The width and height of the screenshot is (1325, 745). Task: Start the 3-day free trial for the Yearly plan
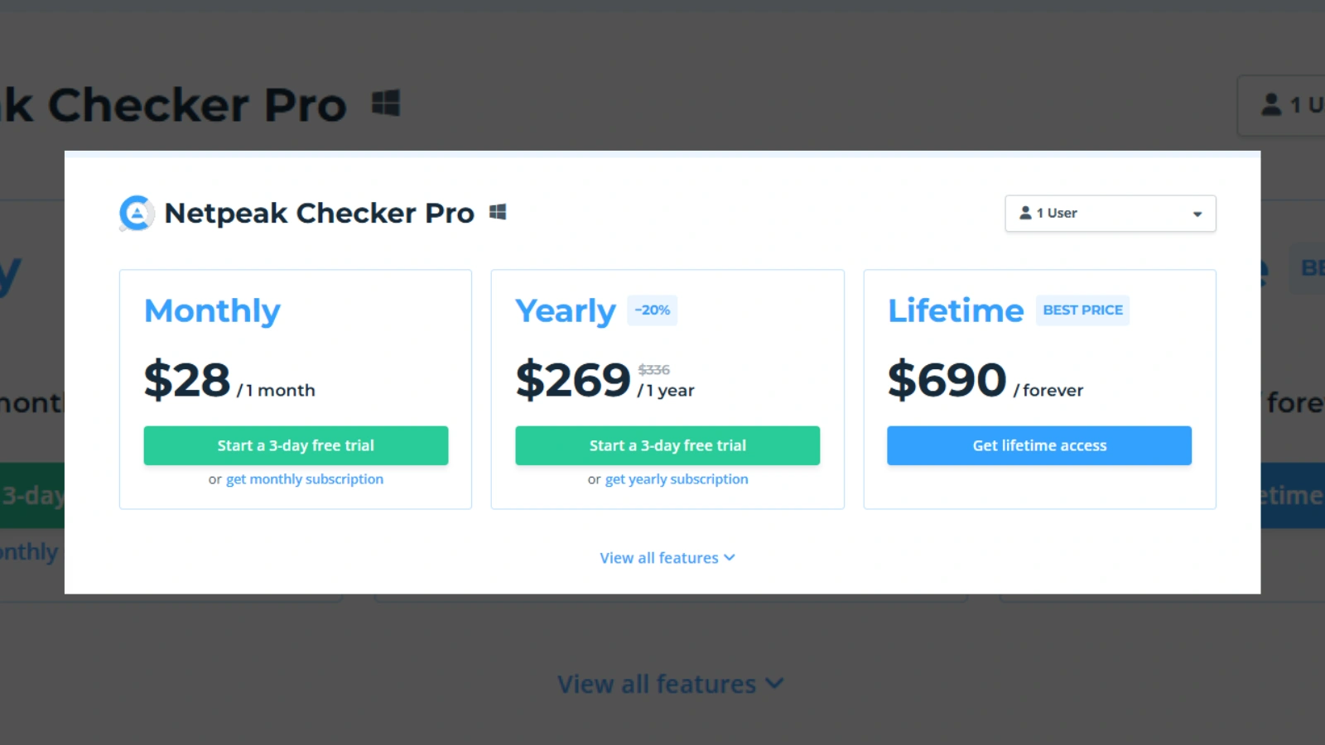[667, 445]
